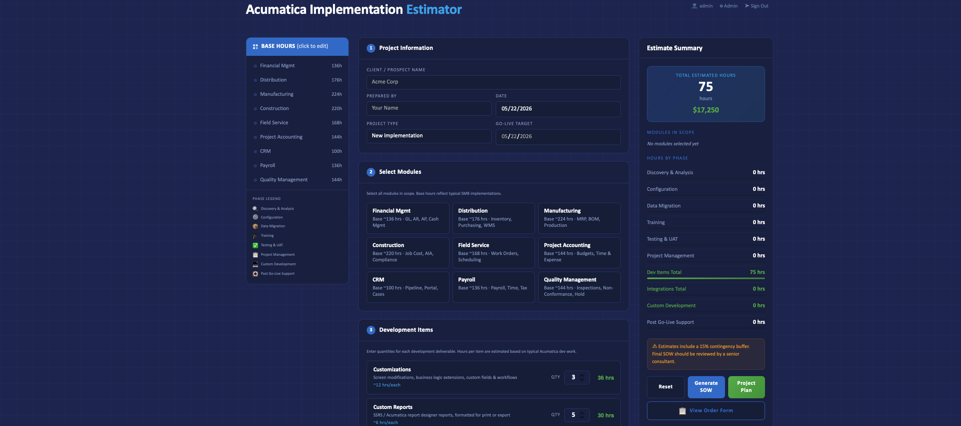Select the Manufacturing module card
The height and width of the screenshot is (426, 961).
pyautogui.click(x=579, y=218)
